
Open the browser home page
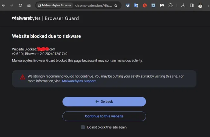pos(29,5)
